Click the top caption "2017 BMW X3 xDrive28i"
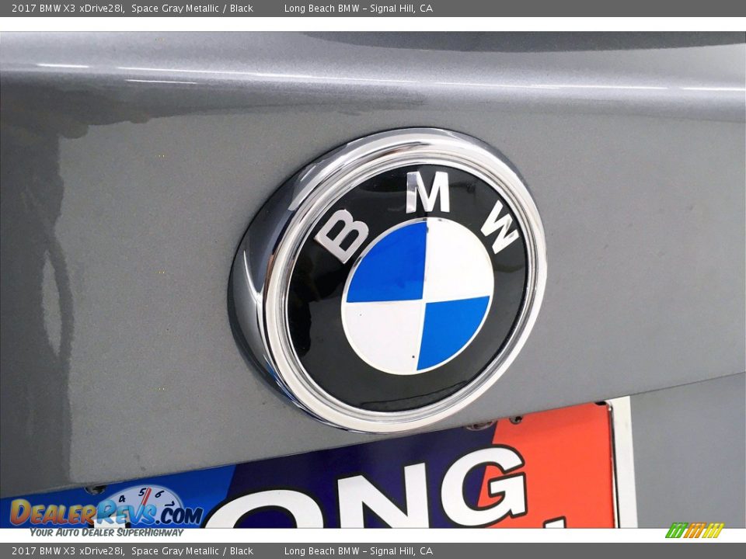Viewport: 746px width, 559px height. tap(68, 8)
